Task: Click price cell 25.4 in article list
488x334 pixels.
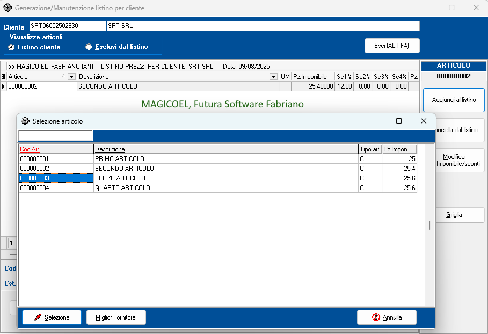Action: coord(399,169)
